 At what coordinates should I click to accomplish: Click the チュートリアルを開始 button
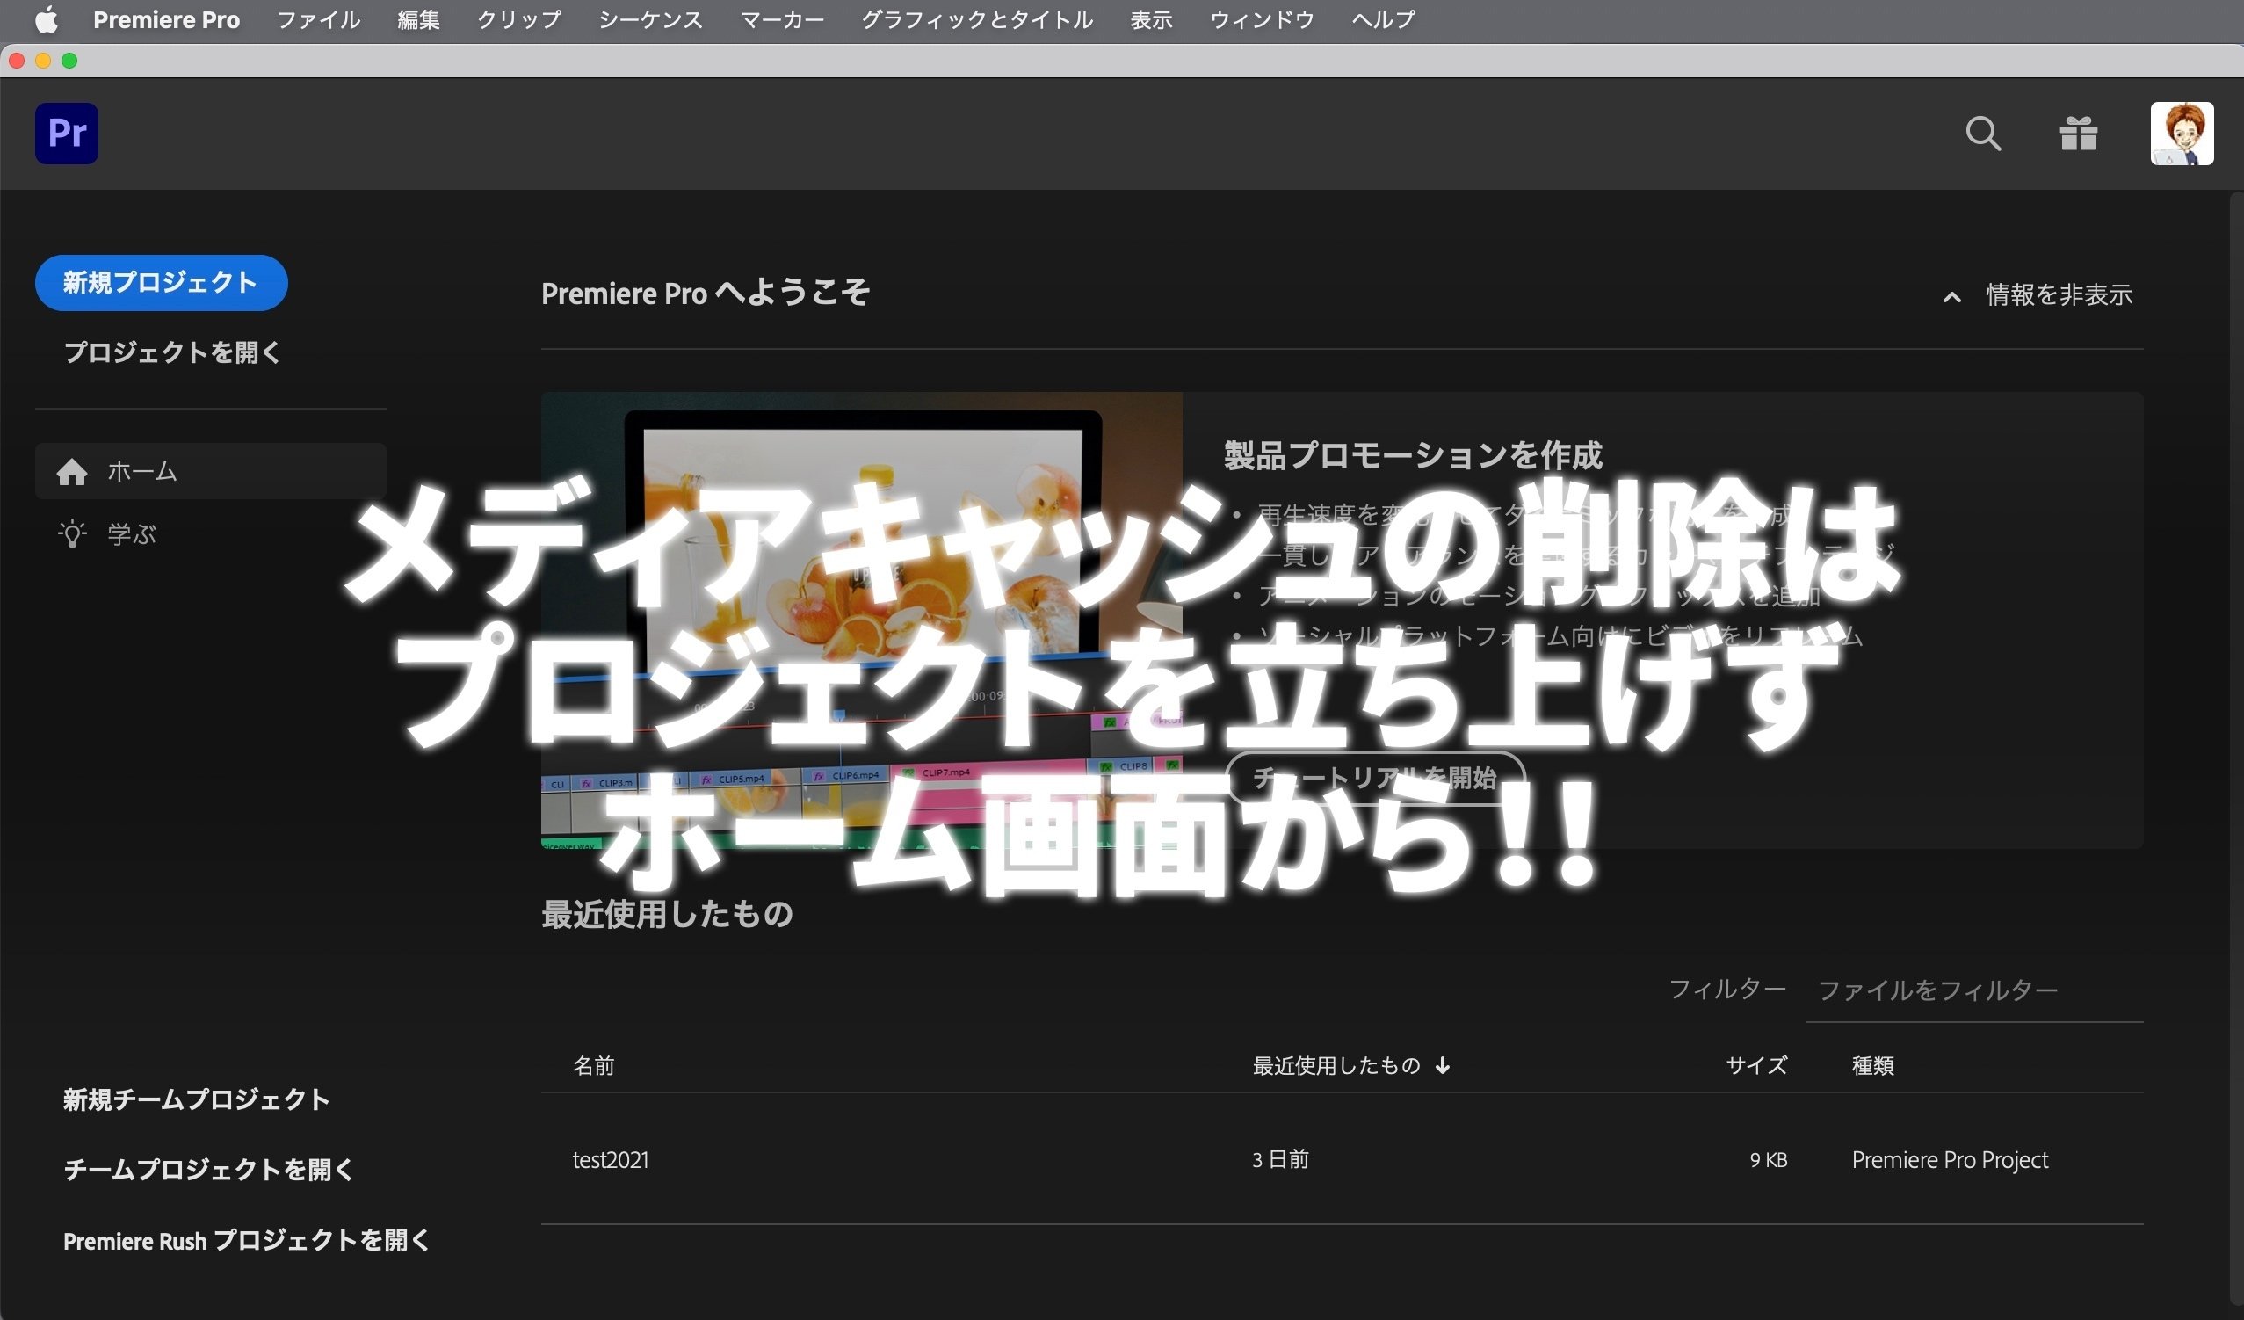[x=1375, y=778]
